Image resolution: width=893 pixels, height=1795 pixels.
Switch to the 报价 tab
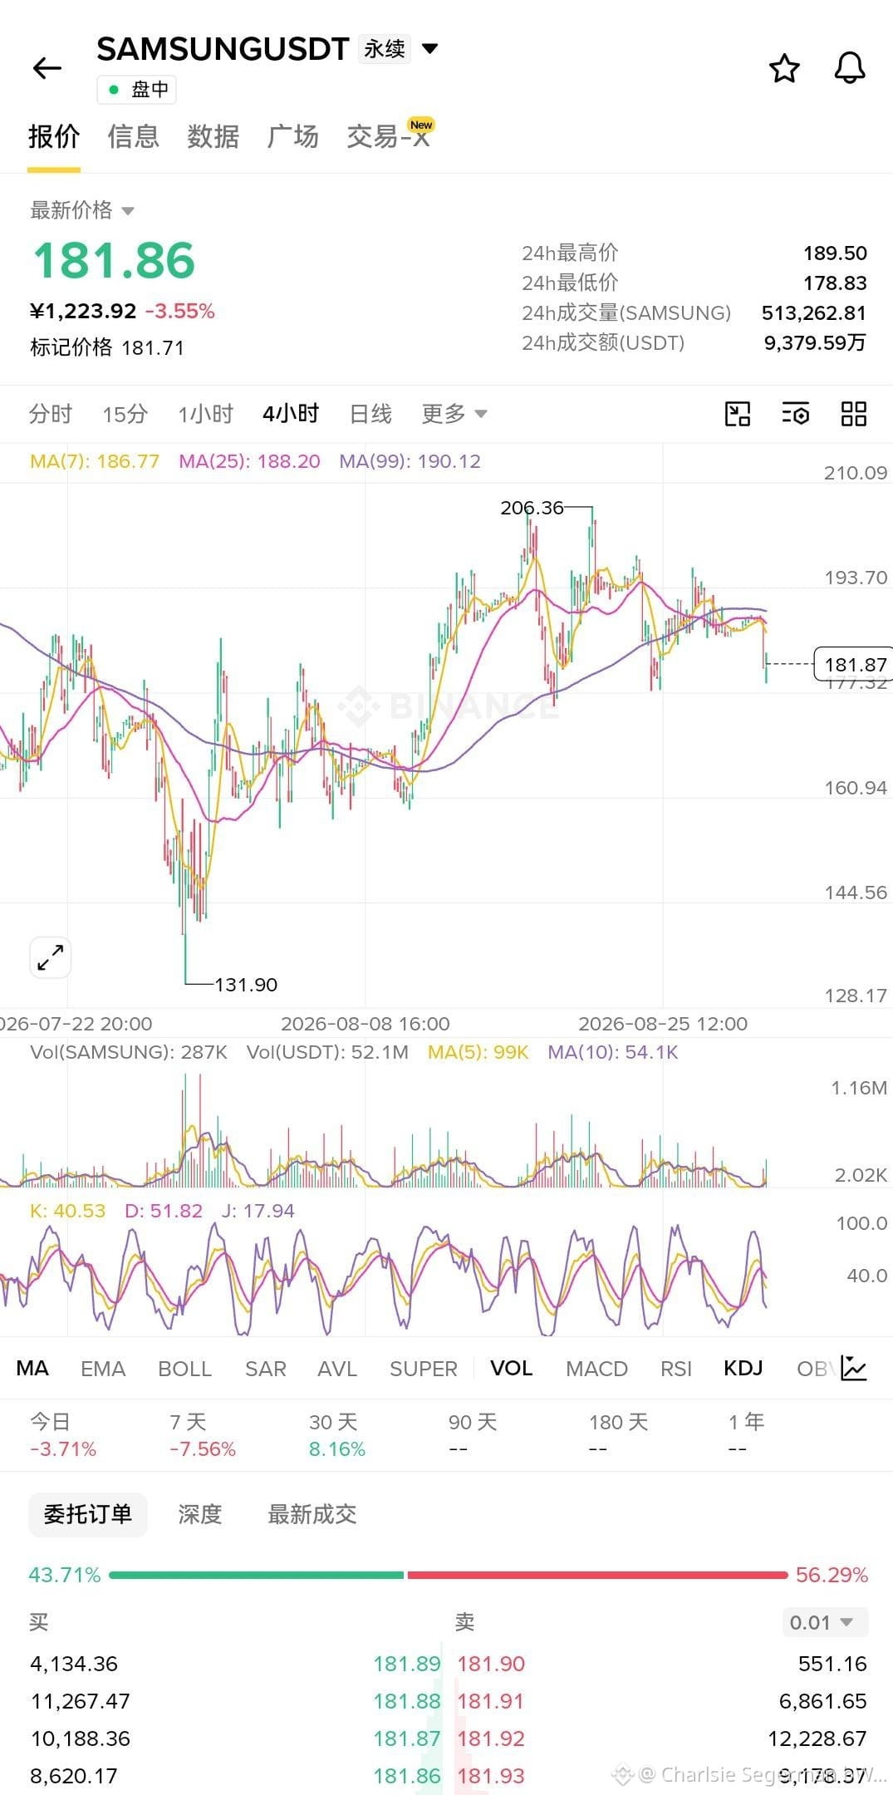pyautogui.click(x=54, y=136)
